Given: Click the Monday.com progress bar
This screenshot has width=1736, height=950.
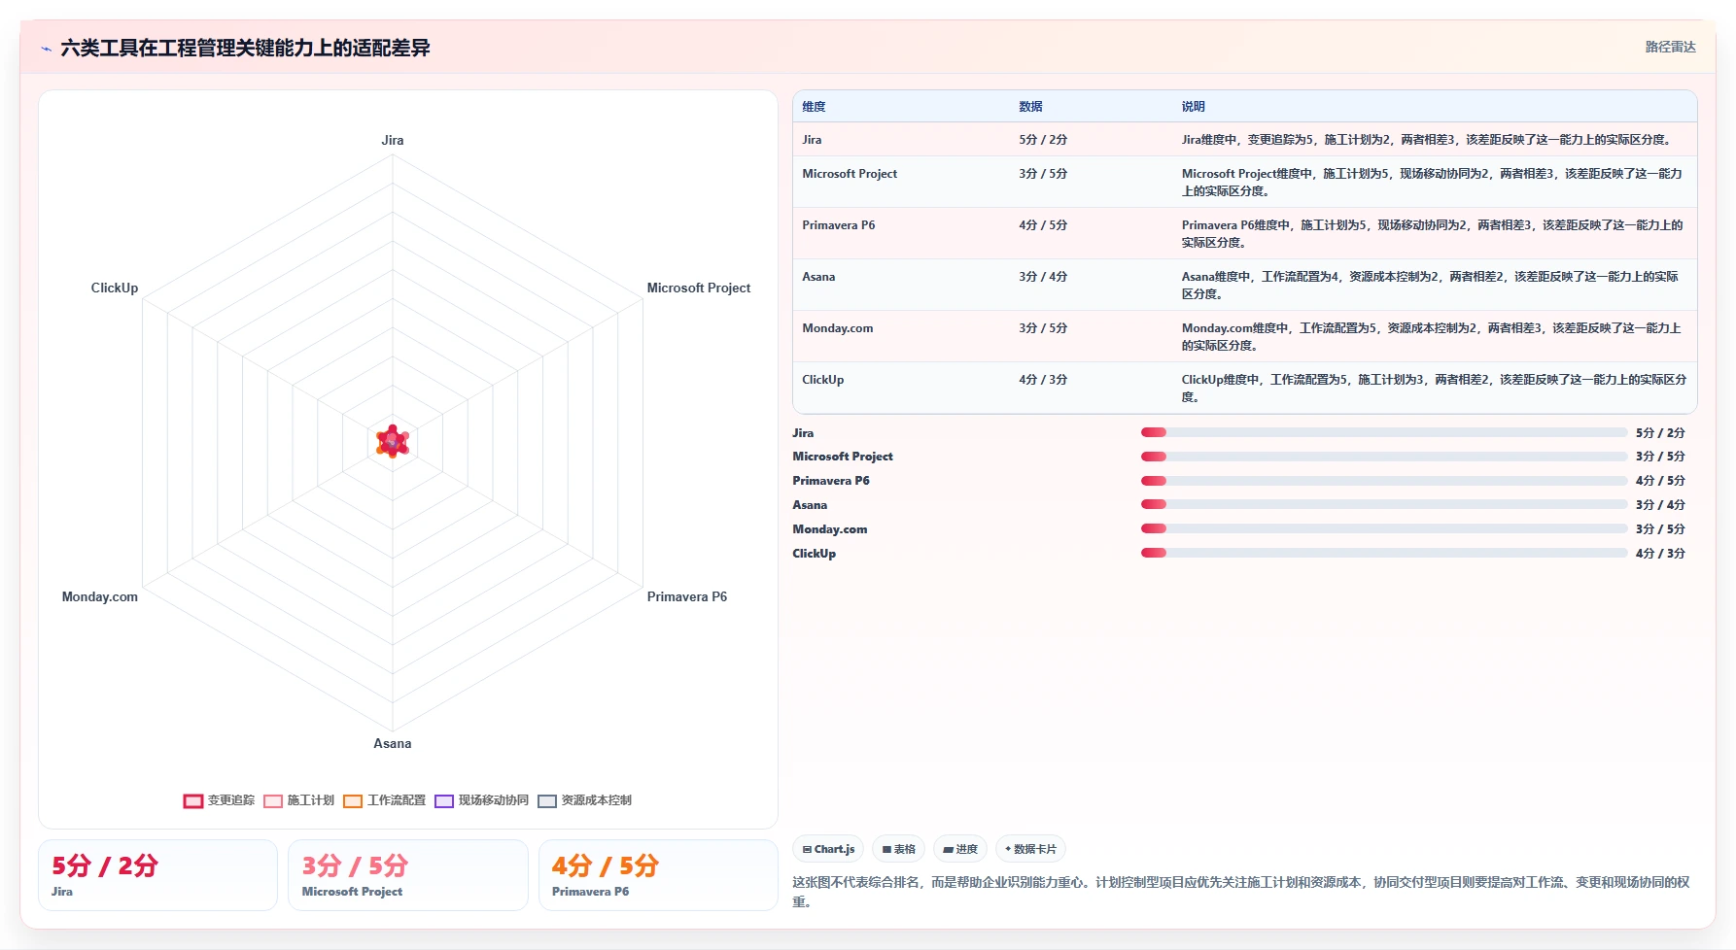Looking at the screenshot, I should tap(1384, 528).
